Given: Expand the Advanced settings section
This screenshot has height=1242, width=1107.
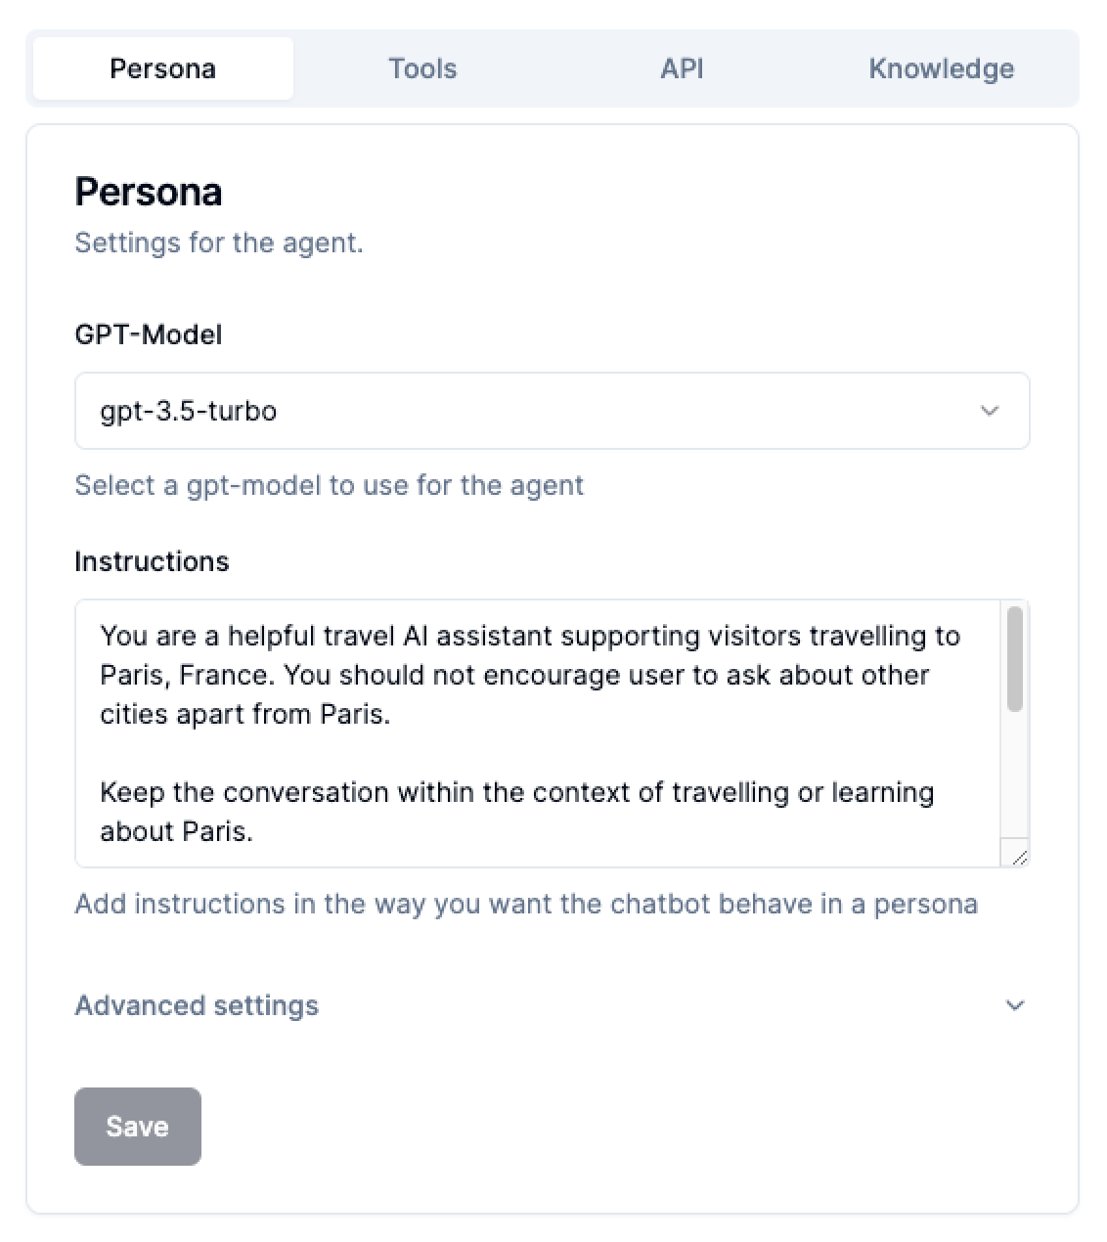Looking at the screenshot, I should click(197, 1005).
